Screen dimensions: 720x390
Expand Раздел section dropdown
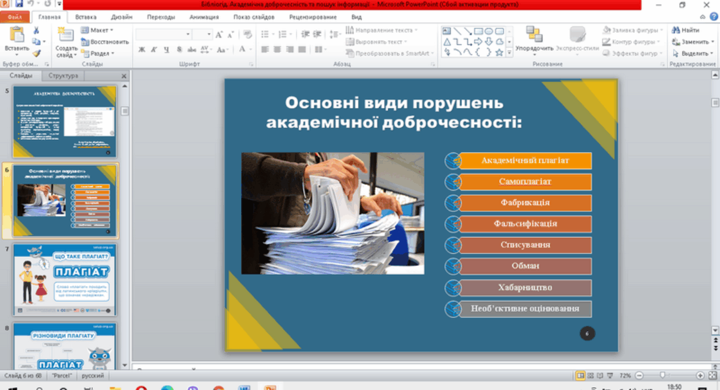[97, 53]
